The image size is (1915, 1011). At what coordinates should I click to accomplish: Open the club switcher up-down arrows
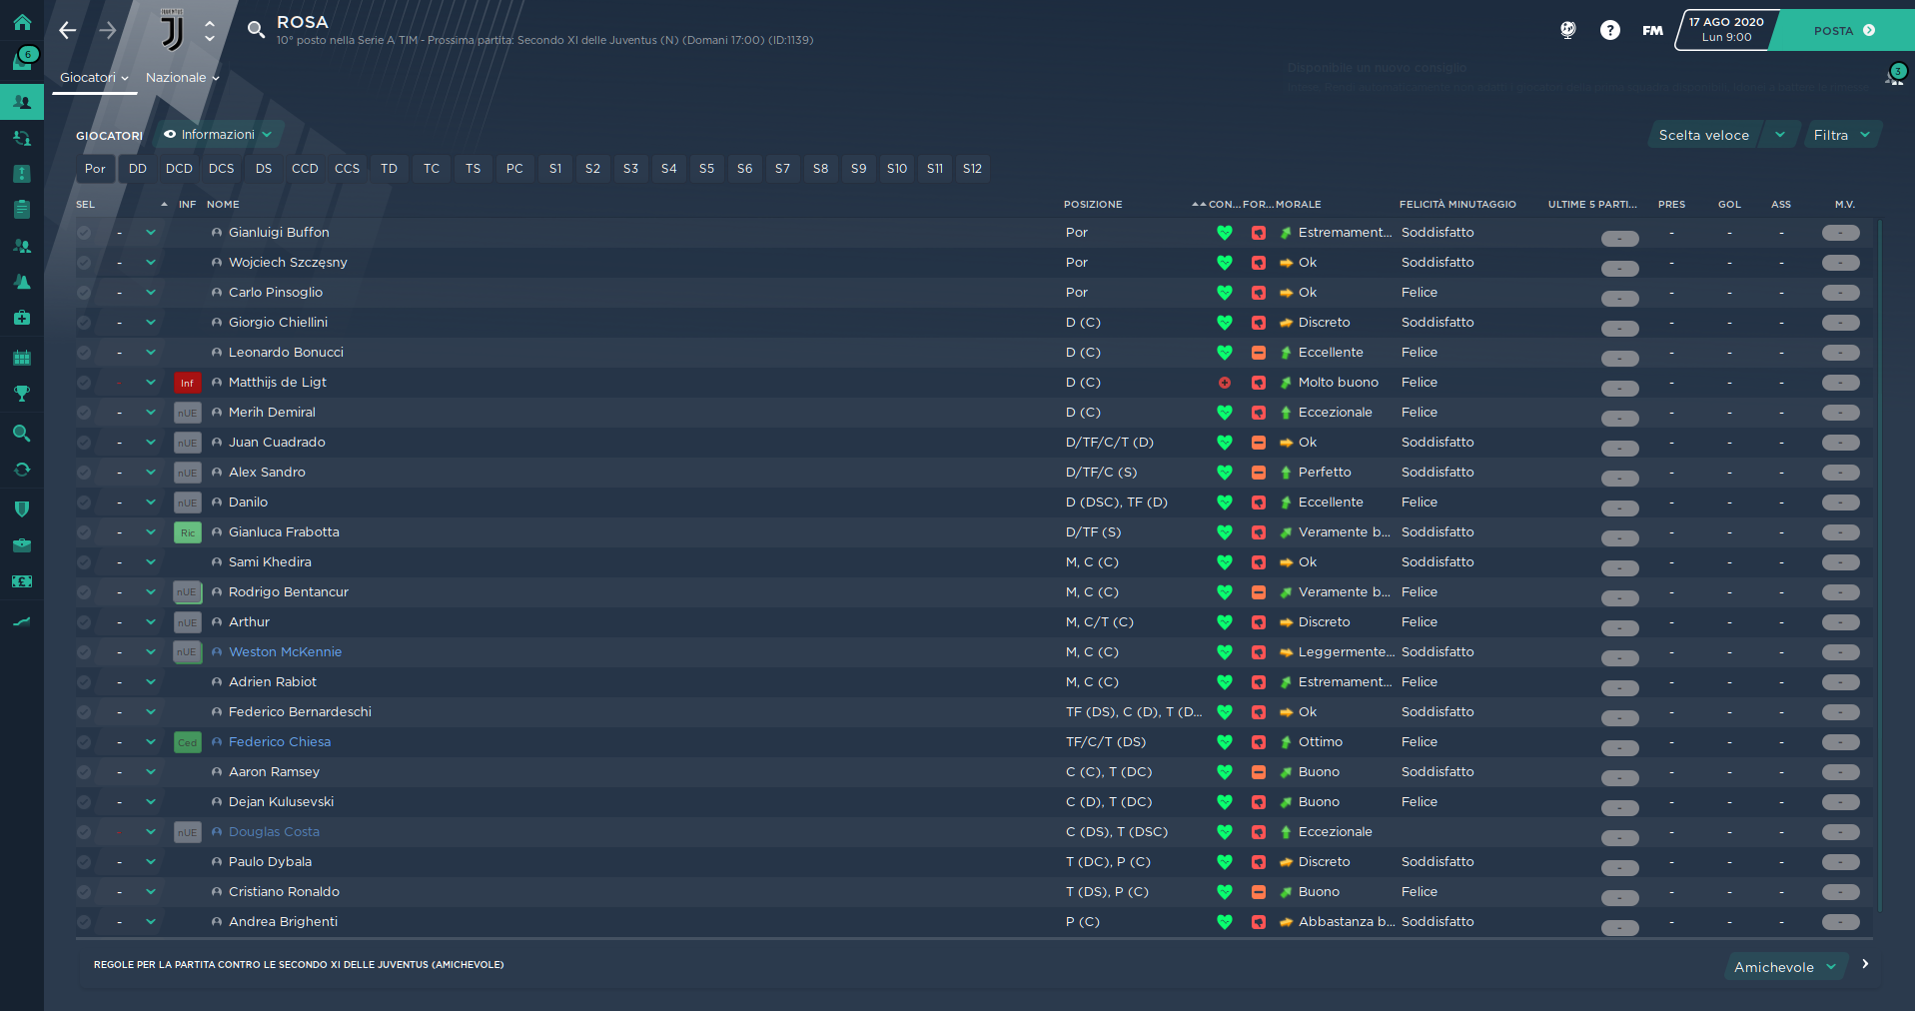click(x=210, y=30)
